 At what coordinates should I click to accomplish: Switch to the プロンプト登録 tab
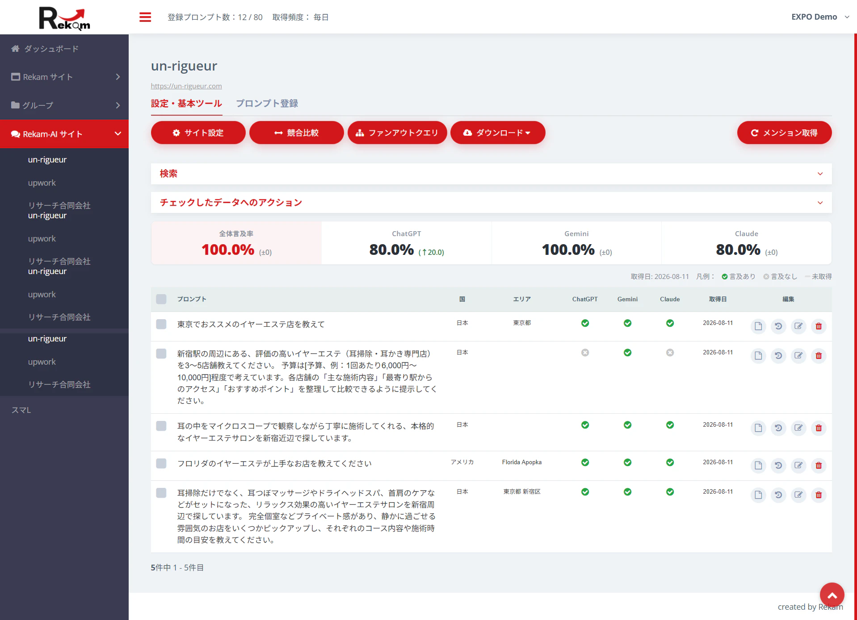click(x=267, y=104)
